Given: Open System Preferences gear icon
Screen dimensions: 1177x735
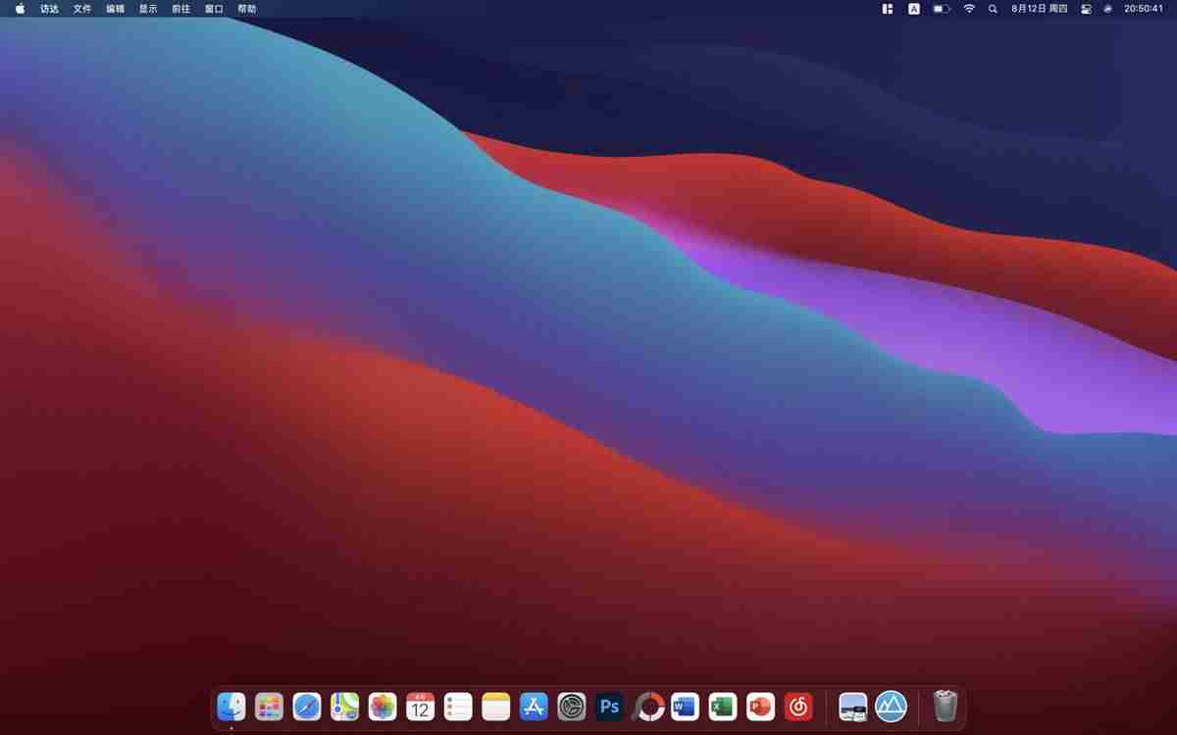Looking at the screenshot, I should click(x=572, y=706).
